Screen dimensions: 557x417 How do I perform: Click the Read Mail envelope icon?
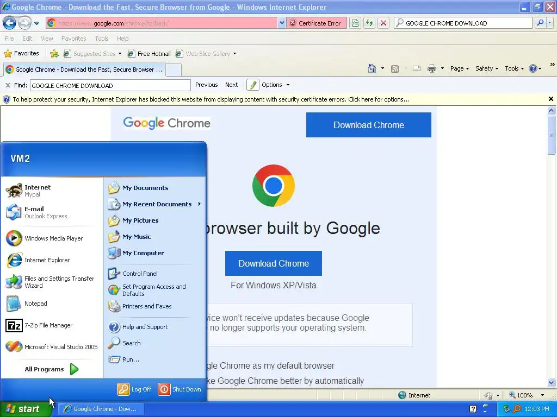click(x=417, y=68)
